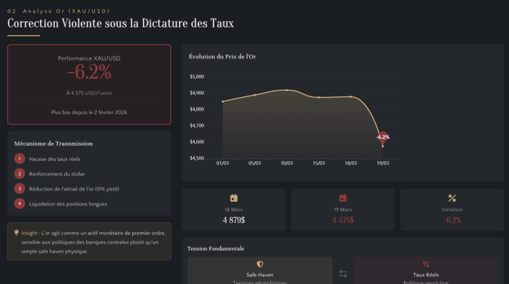Click the 01/03 data point on the chart line

[x=223, y=101]
